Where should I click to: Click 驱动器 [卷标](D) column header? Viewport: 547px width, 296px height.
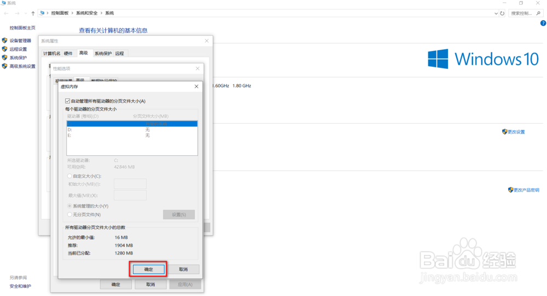[83, 116]
